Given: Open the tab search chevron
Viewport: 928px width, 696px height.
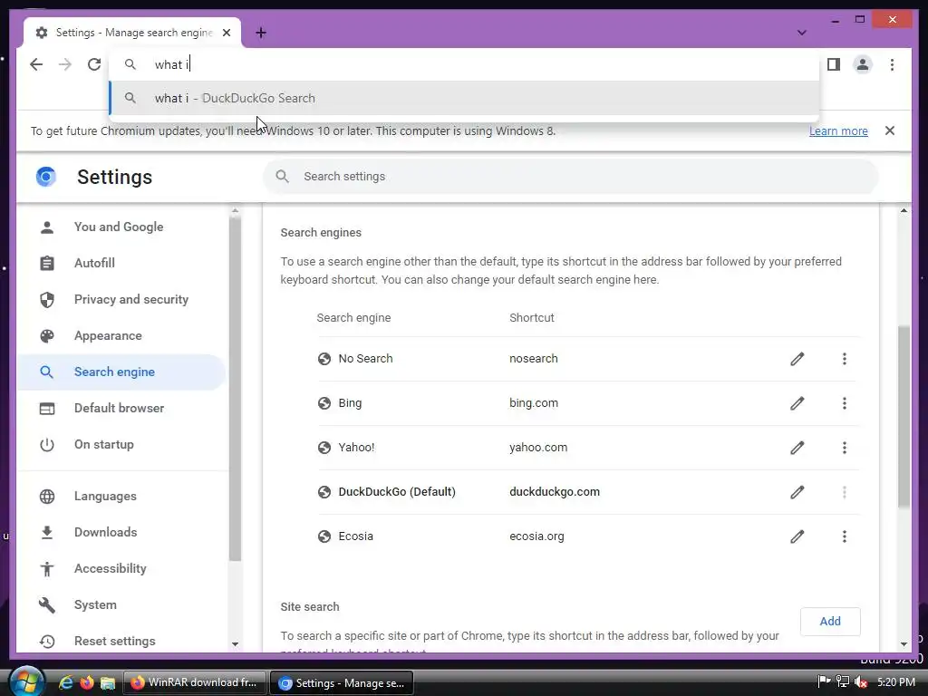Looking at the screenshot, I should (801, 33).
